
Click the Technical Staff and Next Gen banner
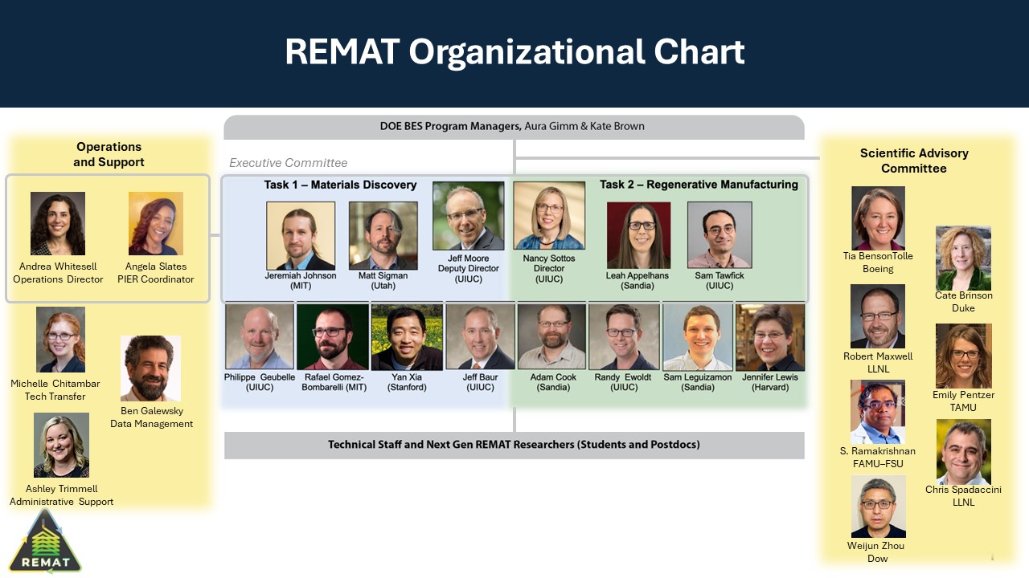pos(514,445)
